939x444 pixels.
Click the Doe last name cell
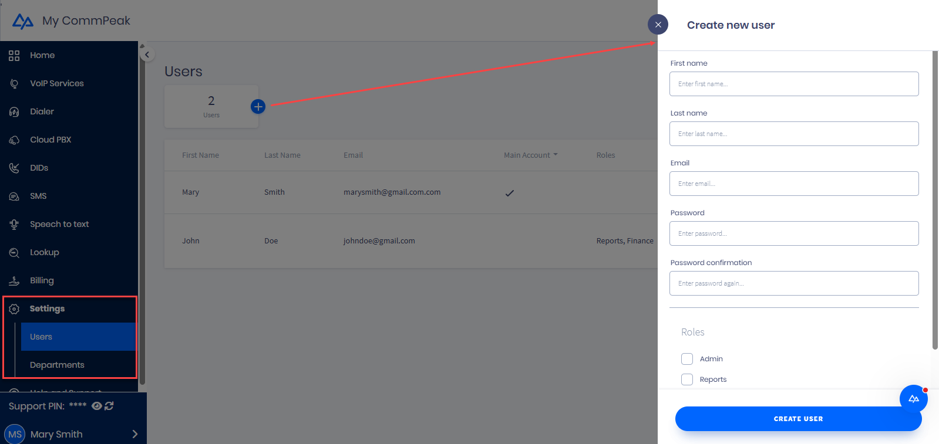(271, 241)
